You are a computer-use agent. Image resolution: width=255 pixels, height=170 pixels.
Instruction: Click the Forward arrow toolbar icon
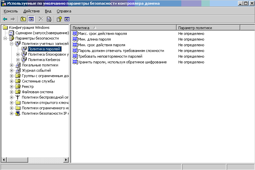click(13, 19)
